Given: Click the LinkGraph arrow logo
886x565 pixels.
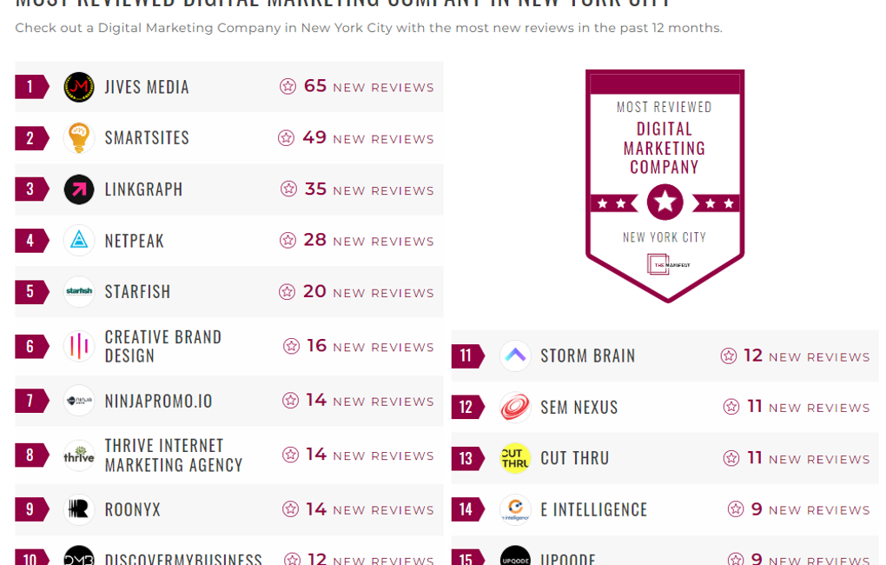Looking at the screenshot, I should [79, 189].
